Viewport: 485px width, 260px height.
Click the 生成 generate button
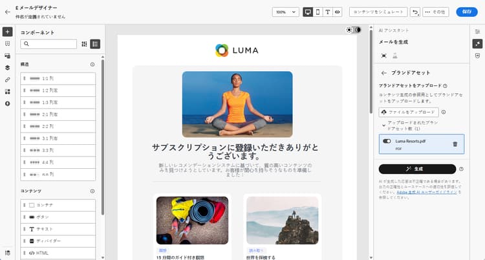(417, 169)
